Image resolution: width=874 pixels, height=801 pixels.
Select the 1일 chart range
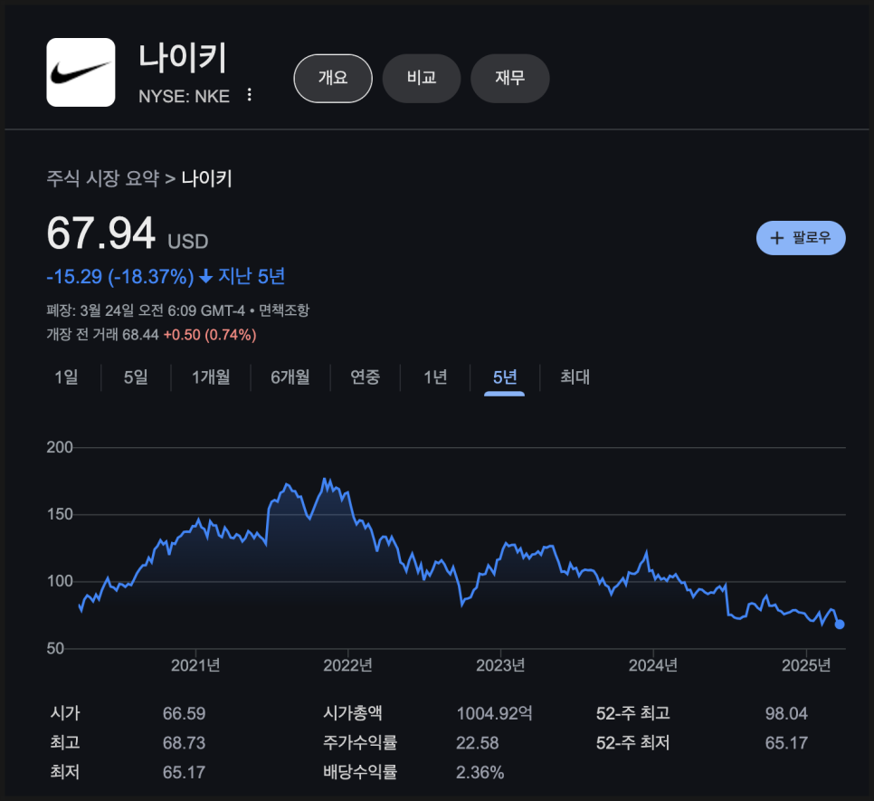pos(66,377)
